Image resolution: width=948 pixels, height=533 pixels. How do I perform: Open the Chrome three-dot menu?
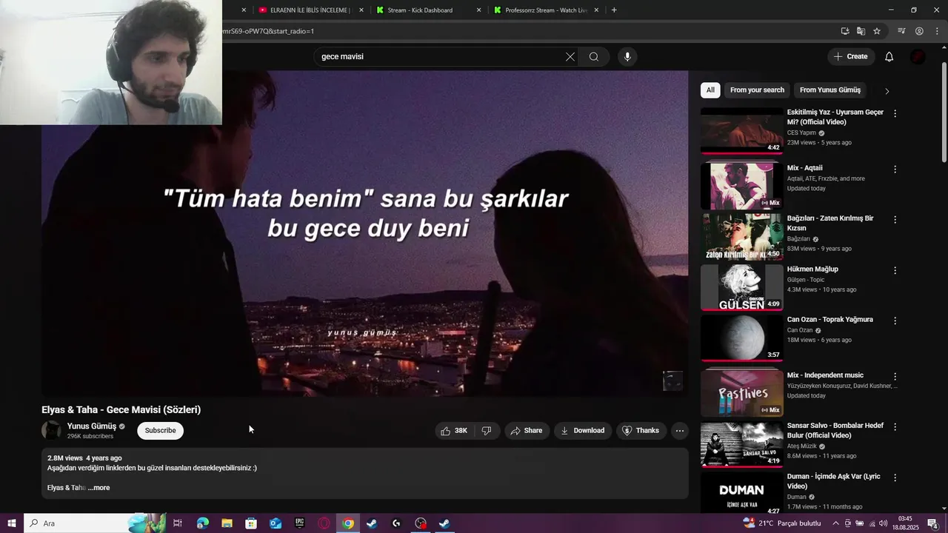(938, 31)
